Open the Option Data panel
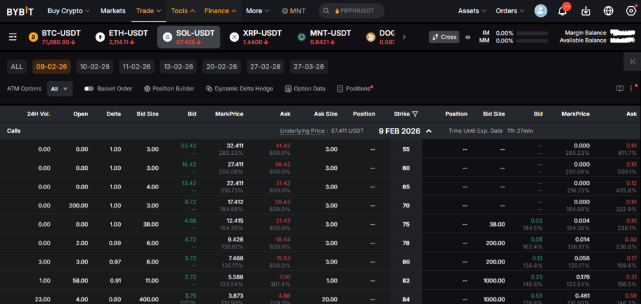641x304 pixels. point(305,89)
